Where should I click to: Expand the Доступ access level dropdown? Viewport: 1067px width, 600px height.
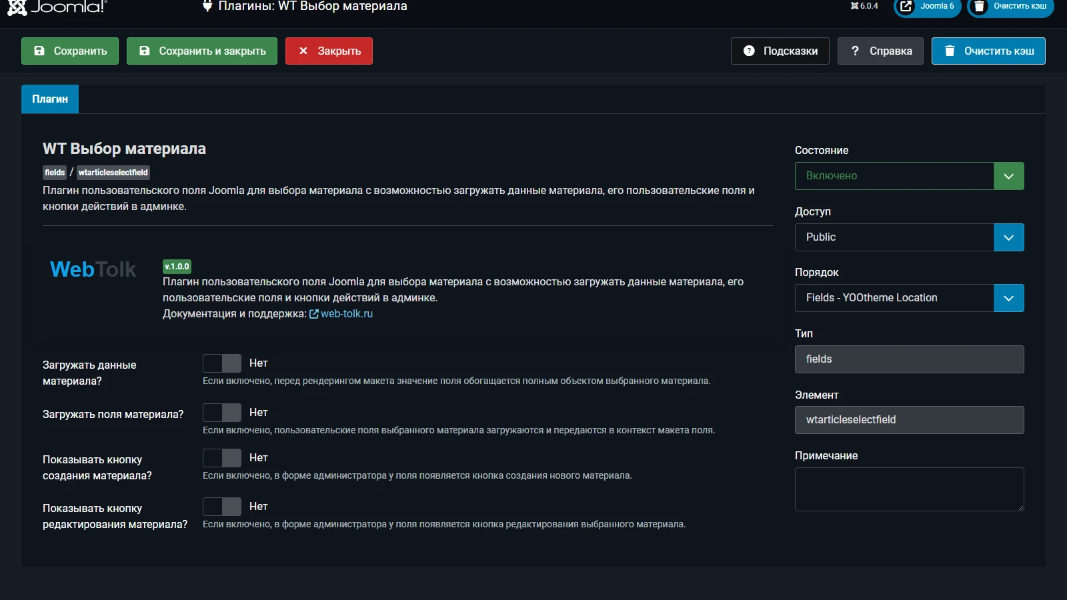pyautogui.click(x=908, y=237)
